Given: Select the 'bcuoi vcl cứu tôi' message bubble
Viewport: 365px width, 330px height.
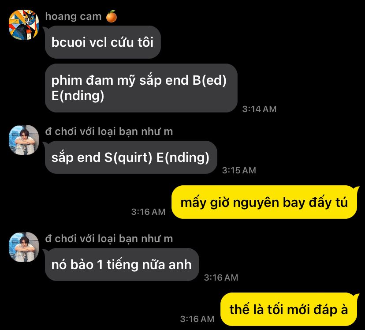Looking at the screenshot, I should (x=103, y=42).
